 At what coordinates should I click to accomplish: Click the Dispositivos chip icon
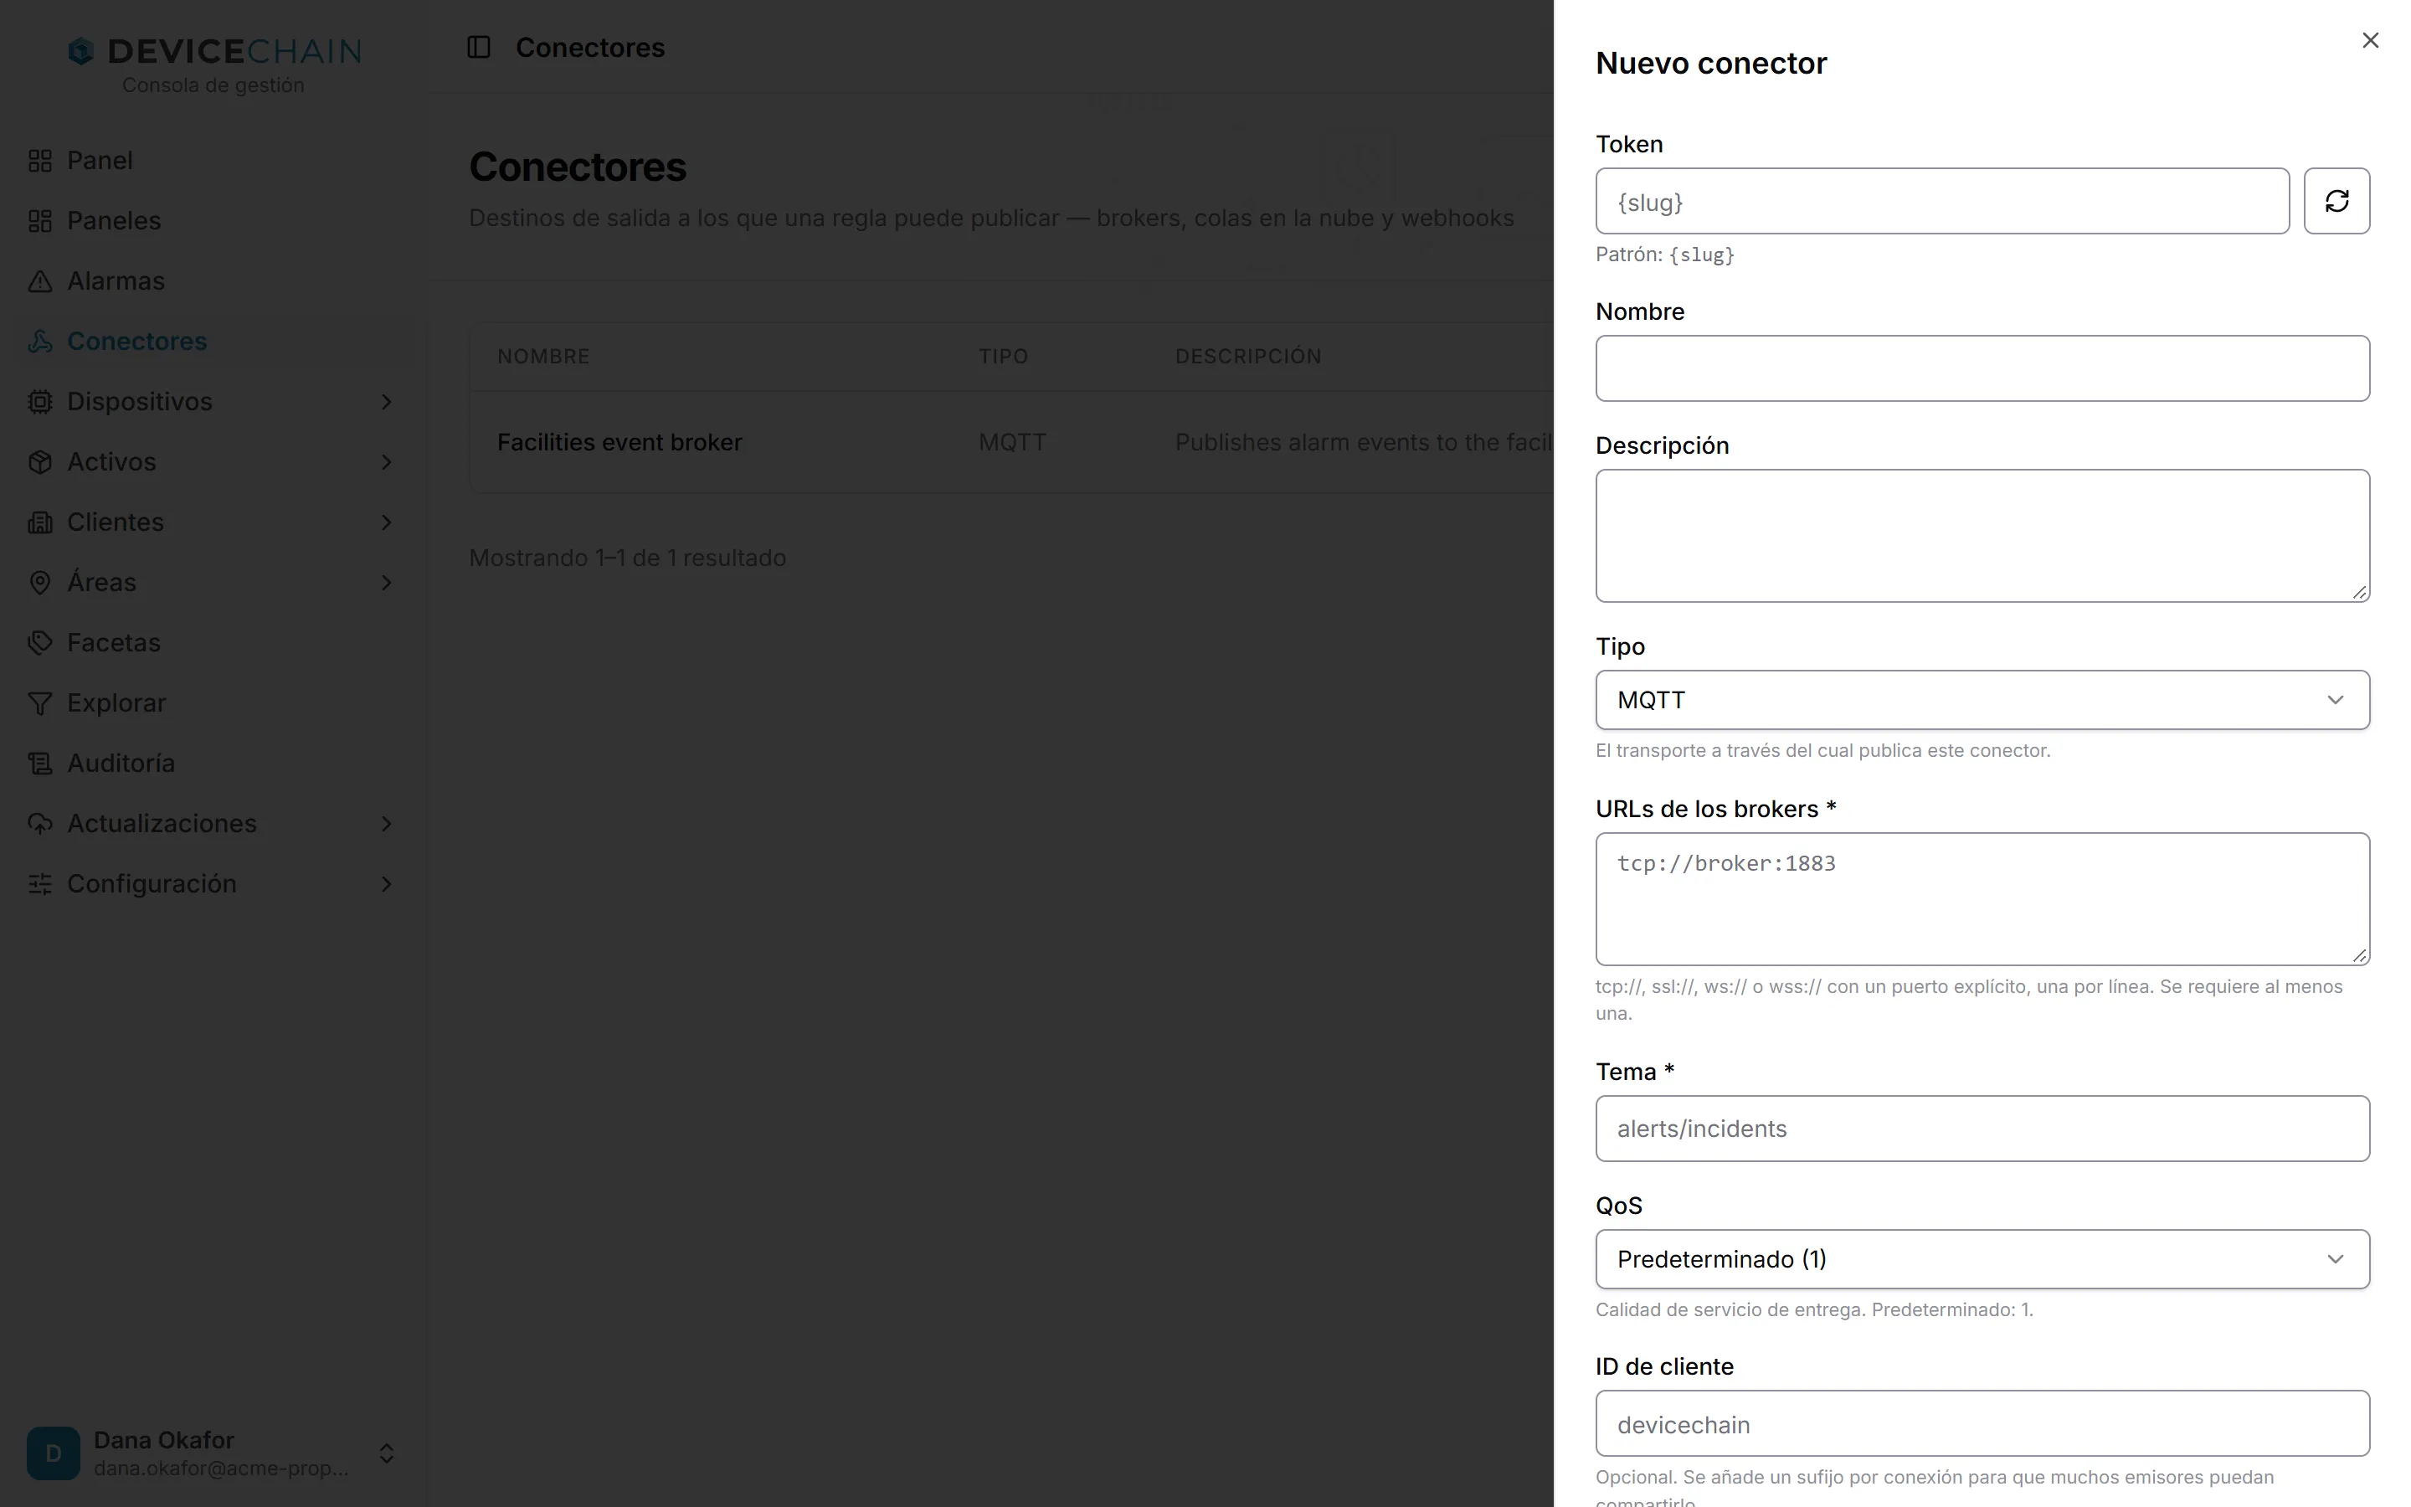tap(40, 402)
